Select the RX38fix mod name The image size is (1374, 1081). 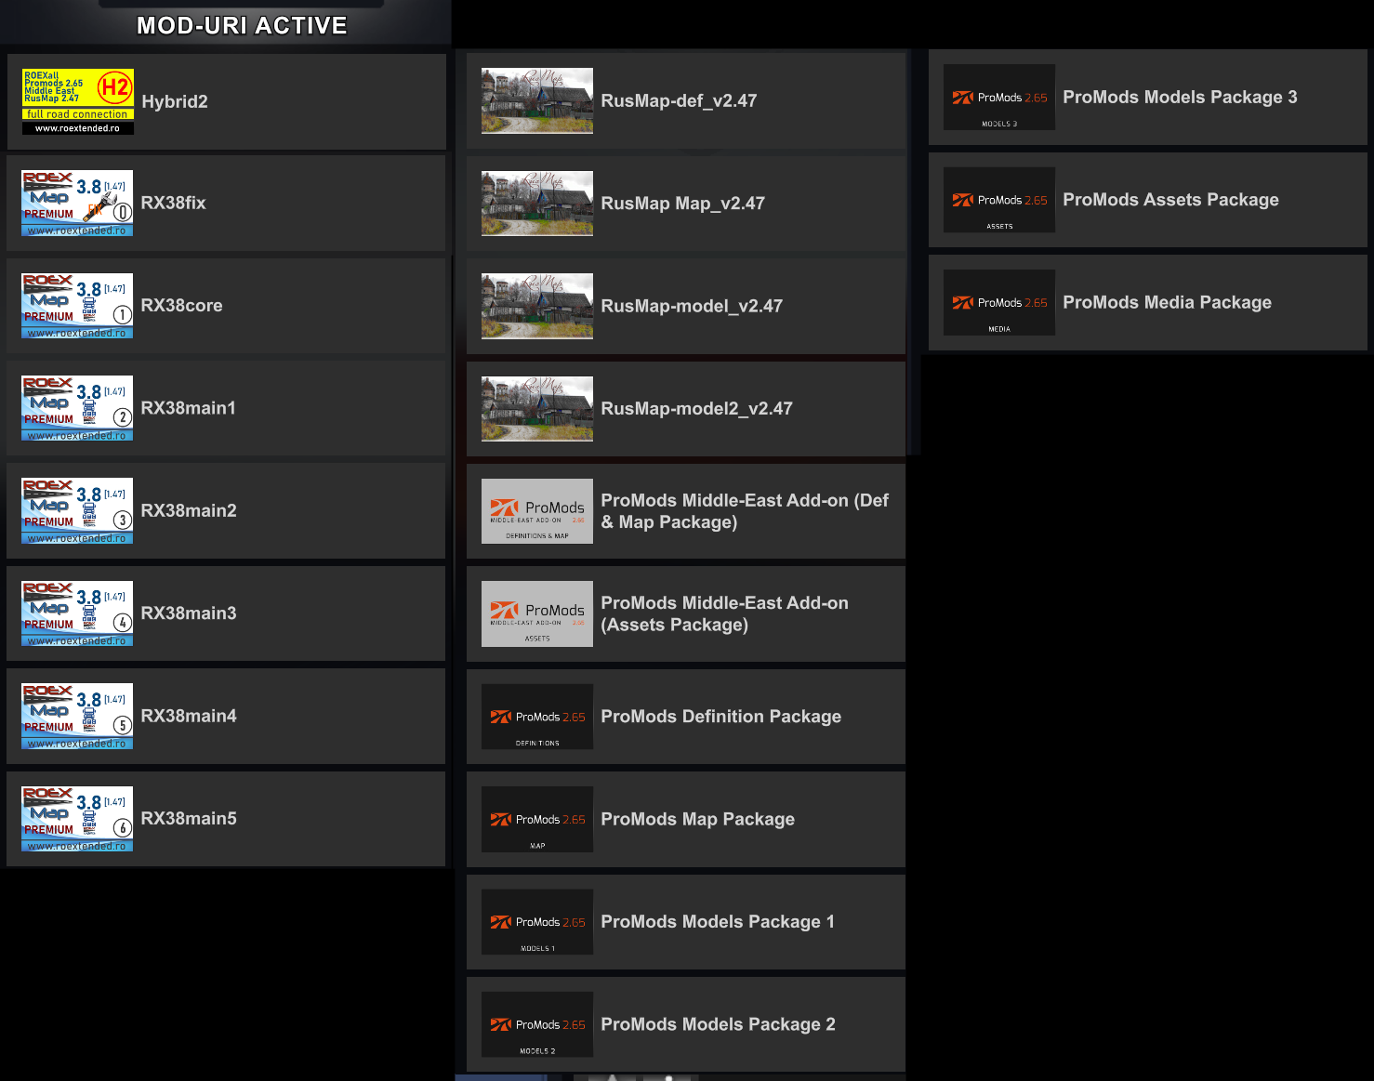click(174, 203)
